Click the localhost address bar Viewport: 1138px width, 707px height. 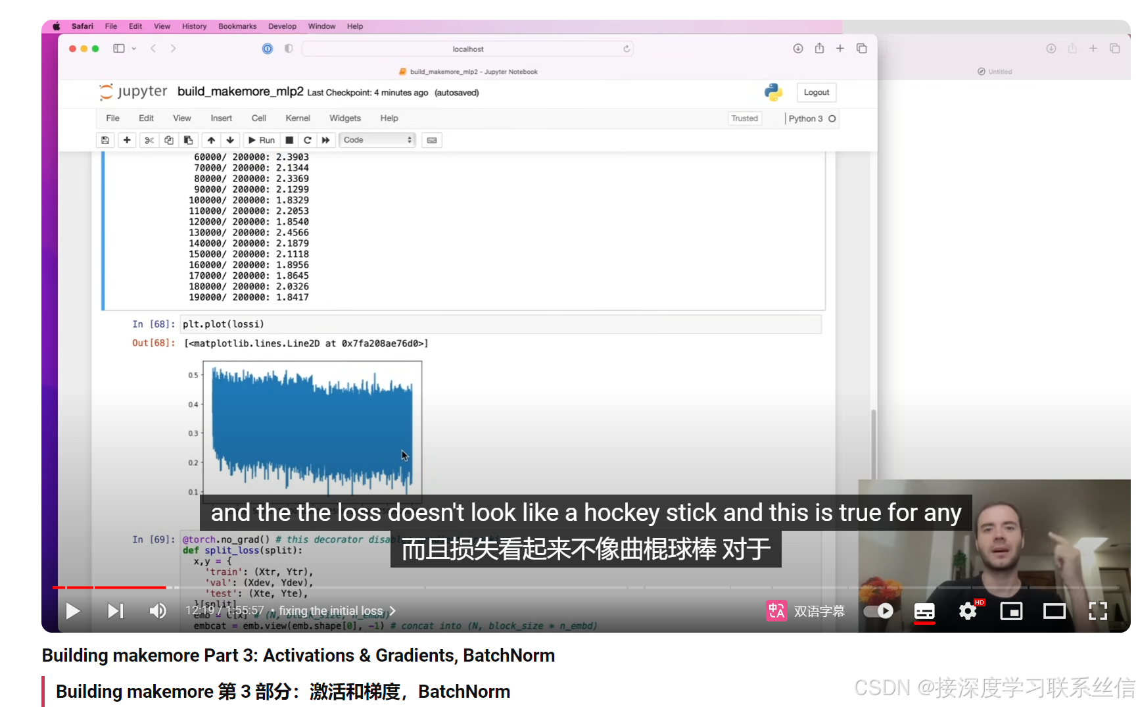[x=467, y=49]
